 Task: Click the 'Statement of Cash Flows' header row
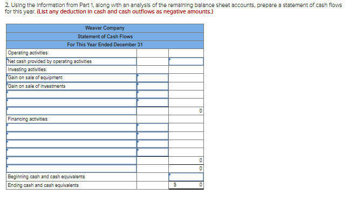pos(105,37)
